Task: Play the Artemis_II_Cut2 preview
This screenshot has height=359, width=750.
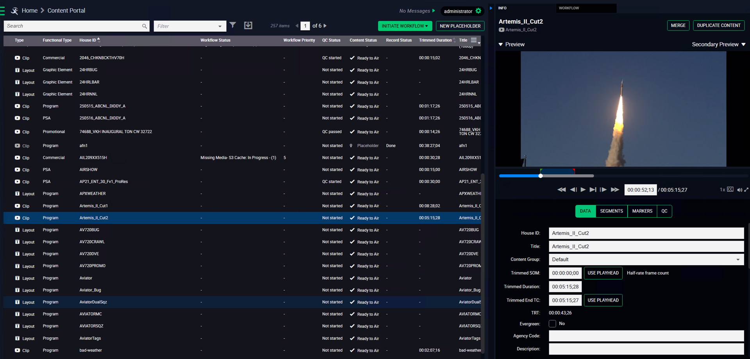Action: point(583,190)
